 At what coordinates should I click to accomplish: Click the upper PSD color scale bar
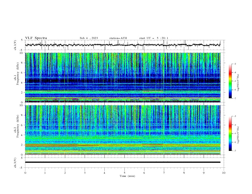(230, 81)
